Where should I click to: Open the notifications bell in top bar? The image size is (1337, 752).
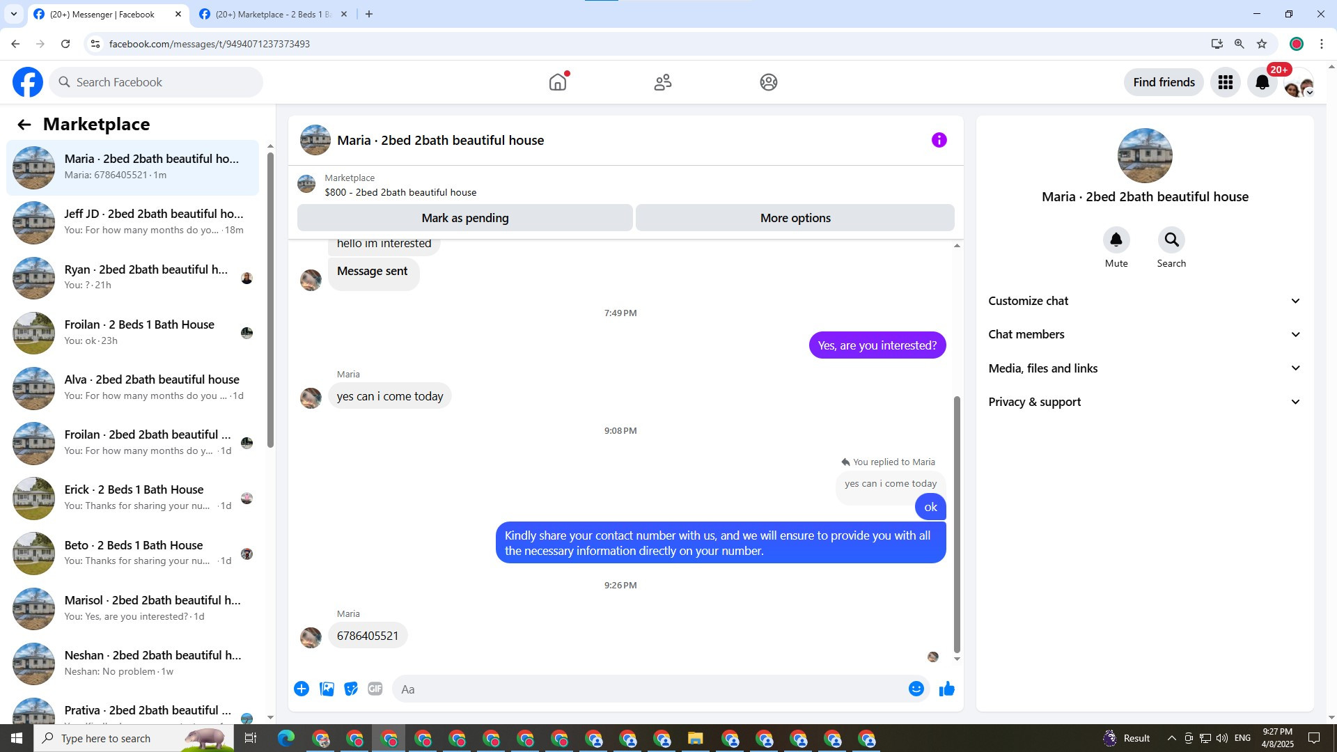(1262, 82)
